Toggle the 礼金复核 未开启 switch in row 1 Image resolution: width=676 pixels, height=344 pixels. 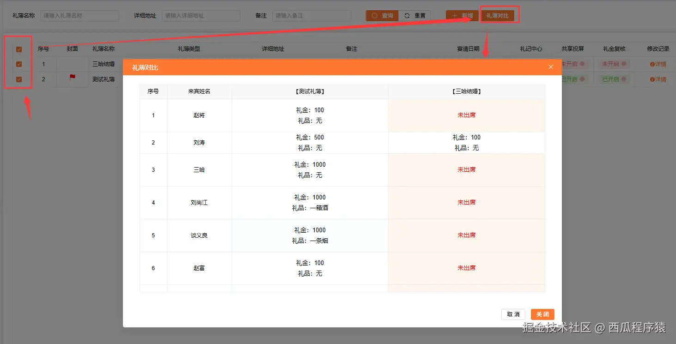pyautogui.click(x=614, y=64)
